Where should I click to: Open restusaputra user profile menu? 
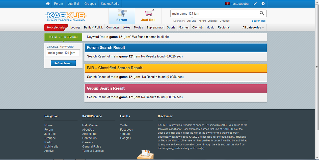[x=240, y=4]
